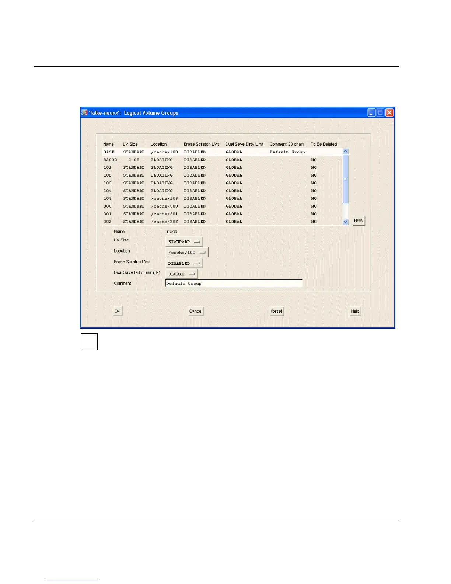Click the Cancel button
451x584 pixels.
(196, 311)
